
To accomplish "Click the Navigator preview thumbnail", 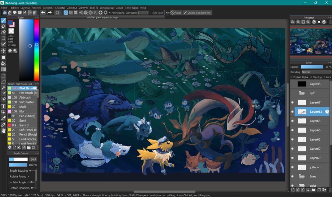I will tap(311, 42).
